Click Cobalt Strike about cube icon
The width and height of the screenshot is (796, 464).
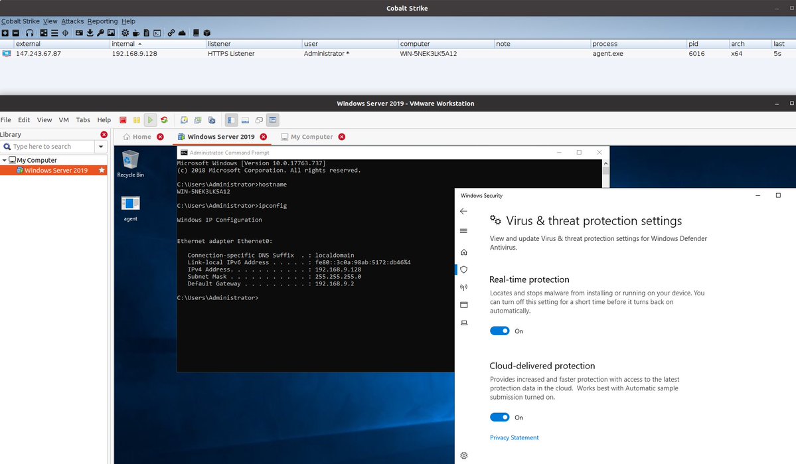pos(207,33)
